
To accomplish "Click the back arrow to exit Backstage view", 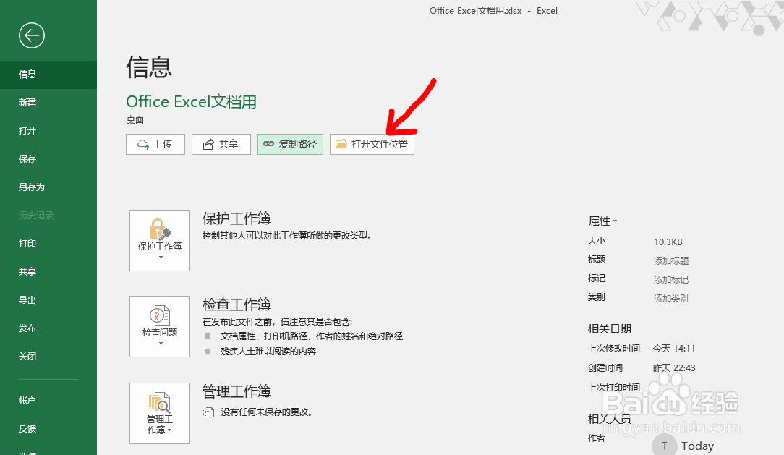I will (x=31, y=35).
